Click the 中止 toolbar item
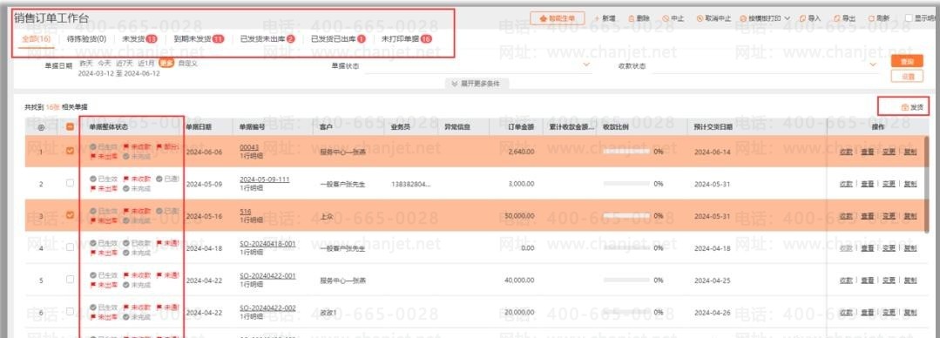The width and height of the screenshot is (940, 338). 673,18
